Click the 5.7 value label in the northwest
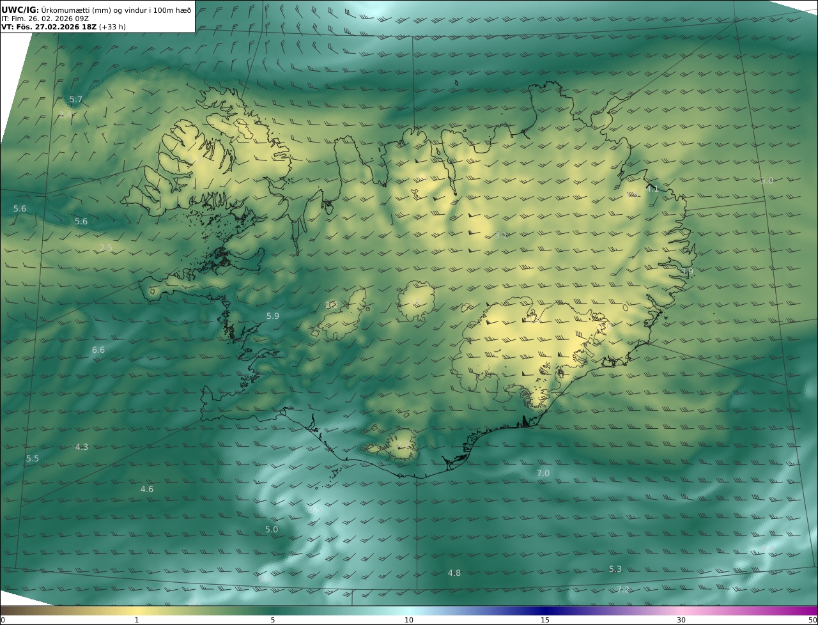The image size is (818, 625). point(76,99)
